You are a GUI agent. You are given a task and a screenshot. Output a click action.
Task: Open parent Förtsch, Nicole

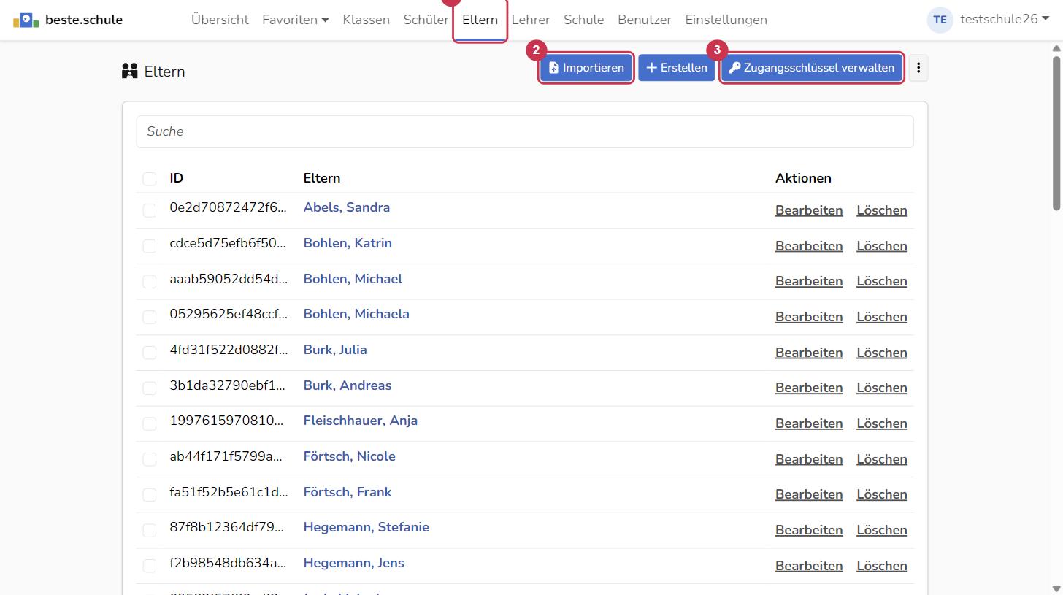point(350,456)
